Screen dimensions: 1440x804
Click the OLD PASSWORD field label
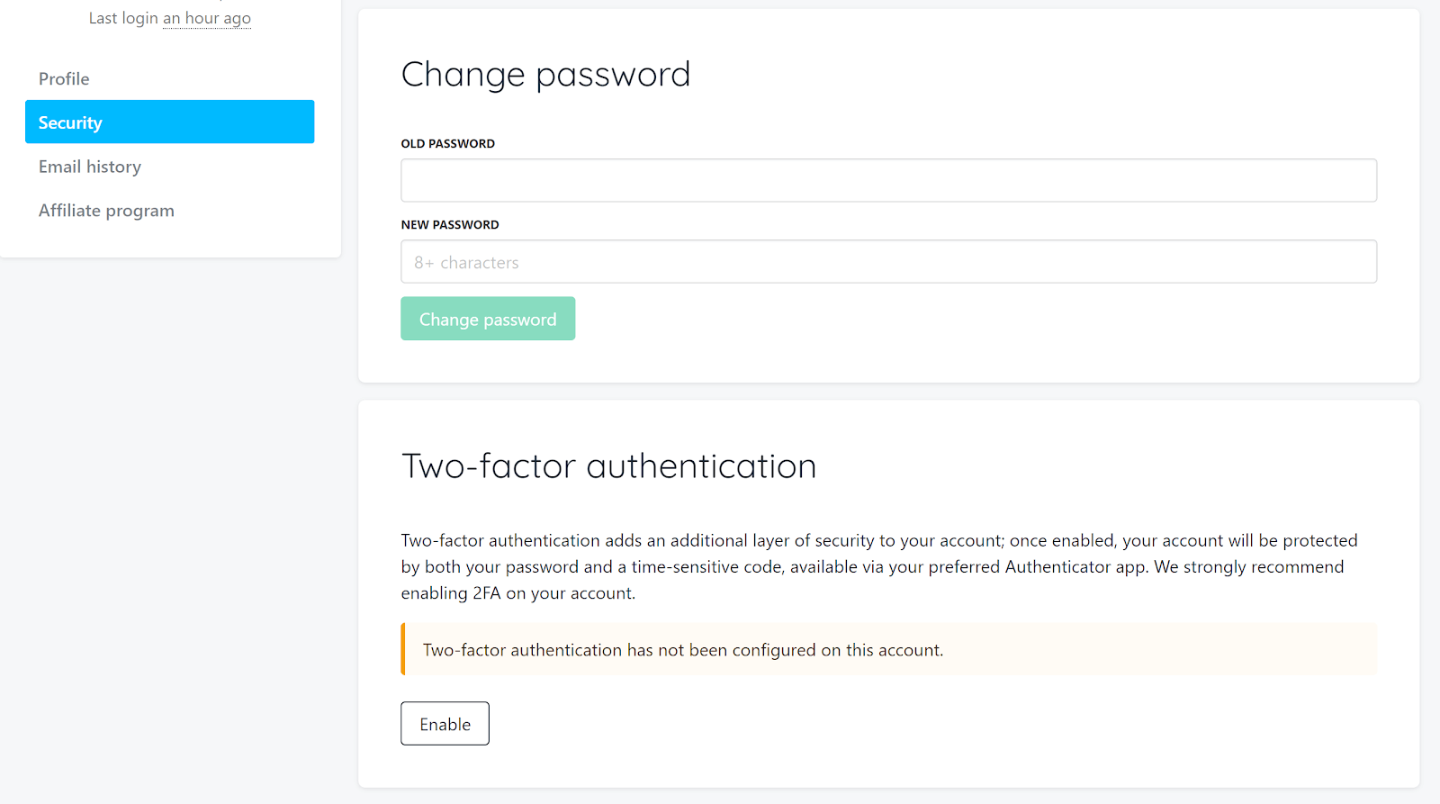click(x=448, y=144)
